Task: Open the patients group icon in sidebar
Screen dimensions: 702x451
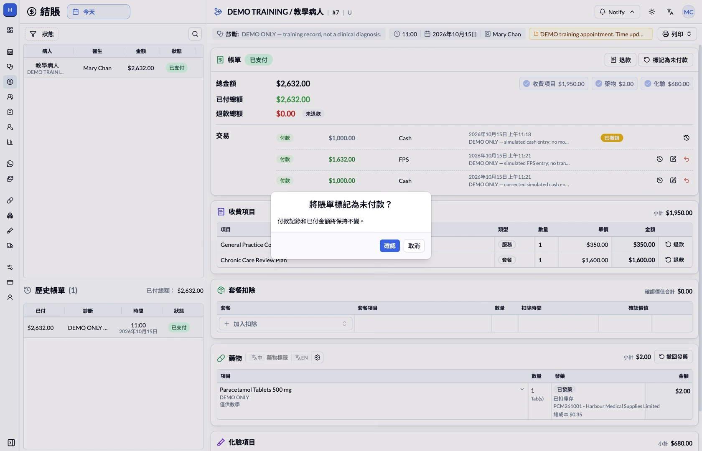Action: (10, 97)
